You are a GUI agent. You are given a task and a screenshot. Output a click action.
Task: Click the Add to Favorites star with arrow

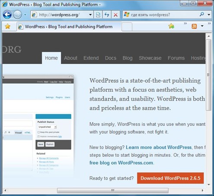point(171,26)
